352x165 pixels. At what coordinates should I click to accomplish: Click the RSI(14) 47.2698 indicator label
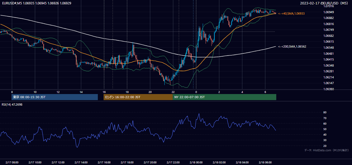(x=12, y=105)
